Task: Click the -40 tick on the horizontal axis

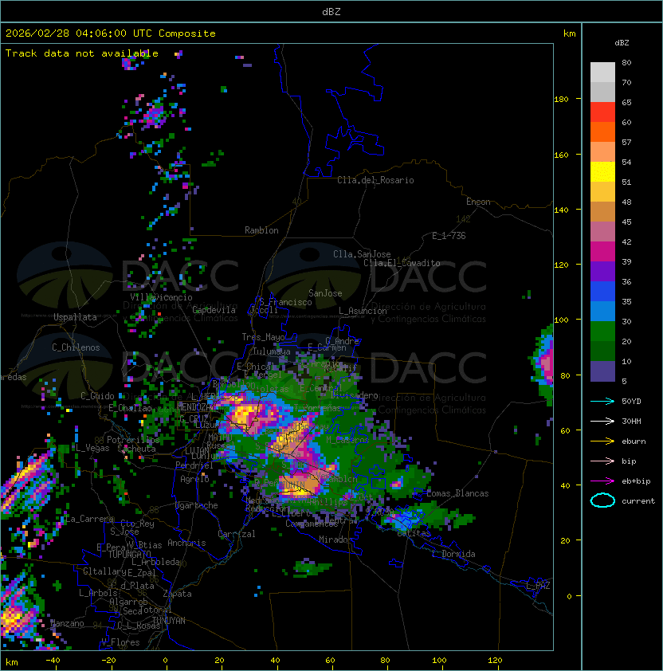Action: 53,661
